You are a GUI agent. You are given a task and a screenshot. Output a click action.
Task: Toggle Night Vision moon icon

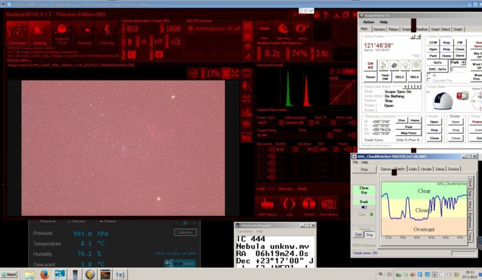click(x=283, y=31)
